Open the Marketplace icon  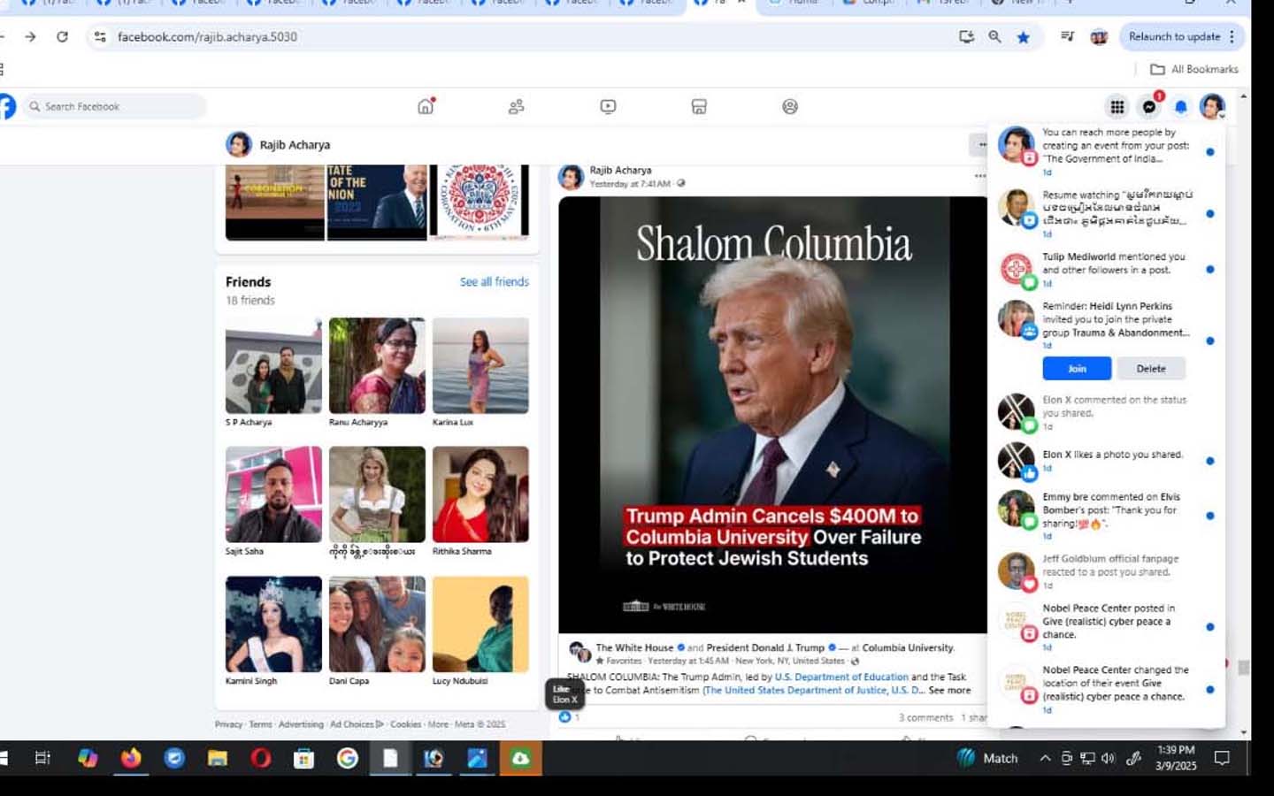point(699,106)
